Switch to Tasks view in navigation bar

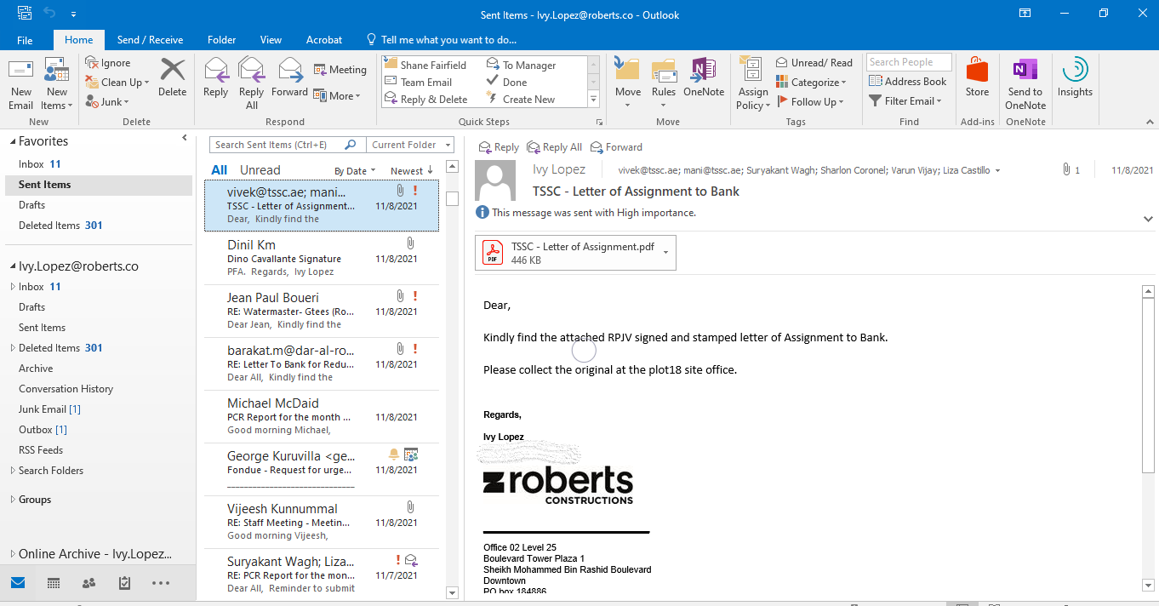pos(124,583)
